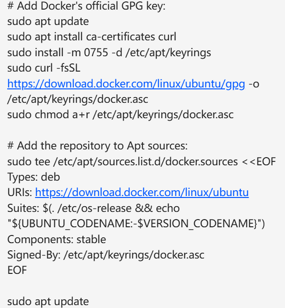Click the 'sudo tee /etc/apt/sources.list.d/docker.sources' line
The width and height of the screenshot is (285, 308).
tap(142, 161)
